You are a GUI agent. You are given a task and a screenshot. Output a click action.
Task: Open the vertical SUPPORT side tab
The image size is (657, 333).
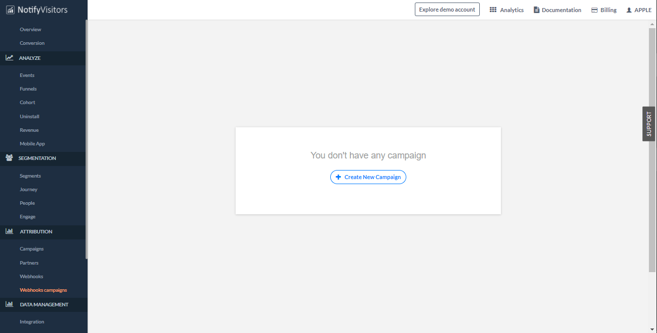pyautogui.click(x=648, y=124)
